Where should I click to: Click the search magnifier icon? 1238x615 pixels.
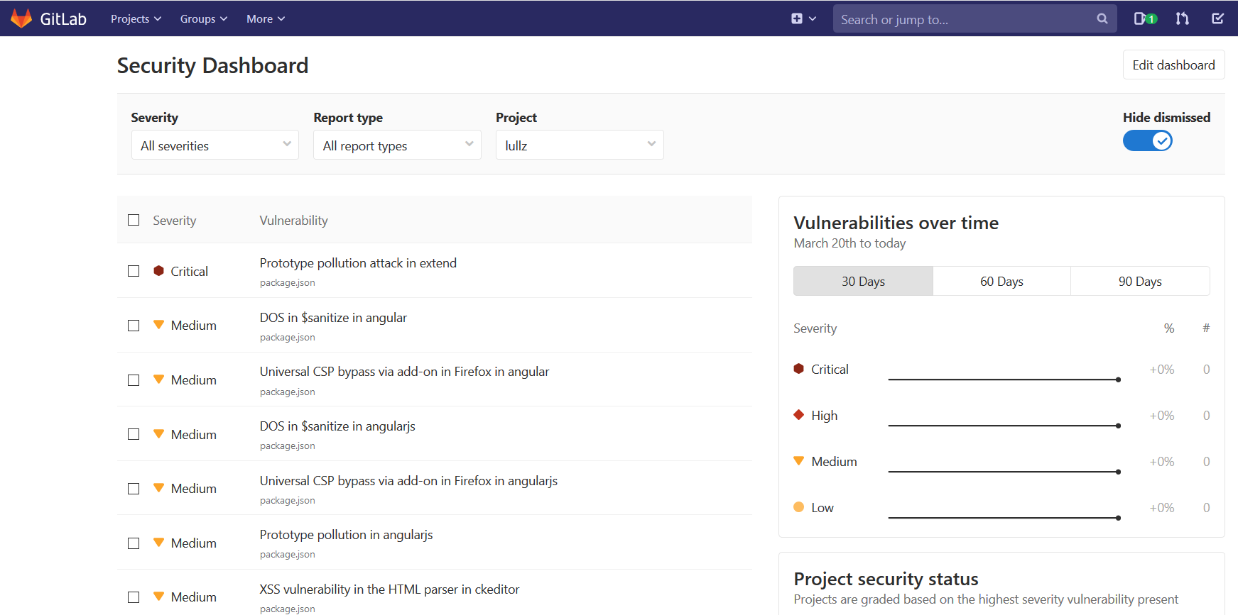coord(1102,19)
